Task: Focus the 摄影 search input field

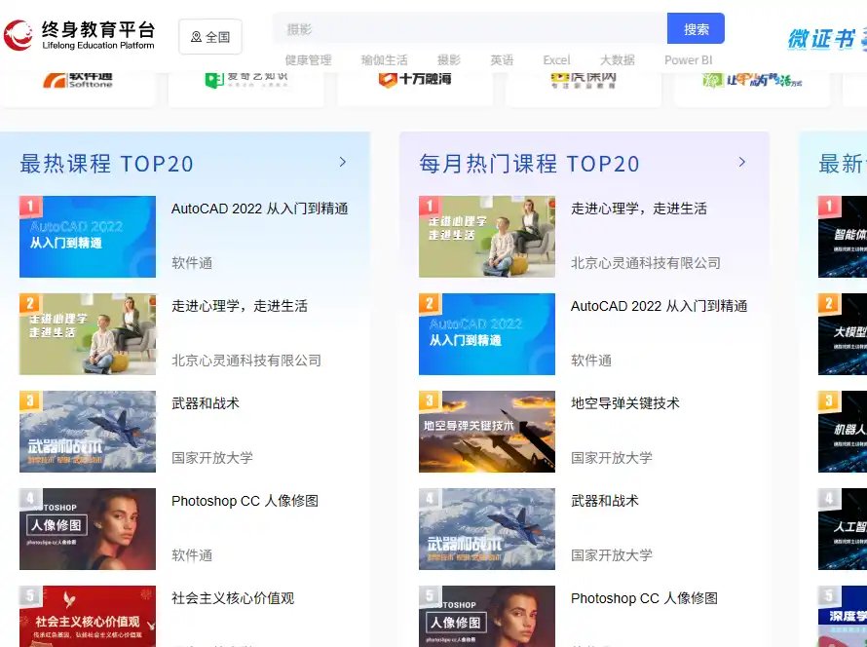Action: point(470,29)
